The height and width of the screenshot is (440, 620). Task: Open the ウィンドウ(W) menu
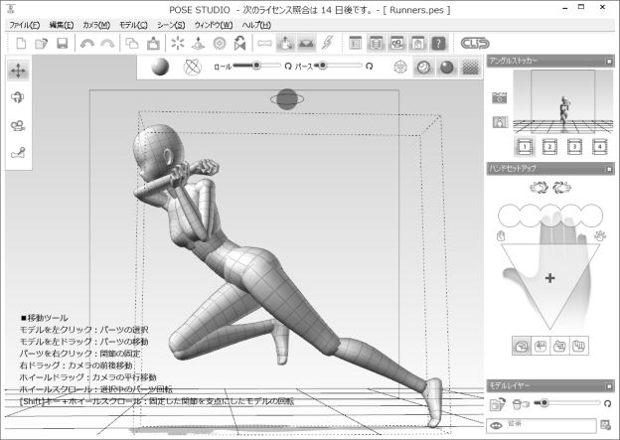[x=213, y=25]
